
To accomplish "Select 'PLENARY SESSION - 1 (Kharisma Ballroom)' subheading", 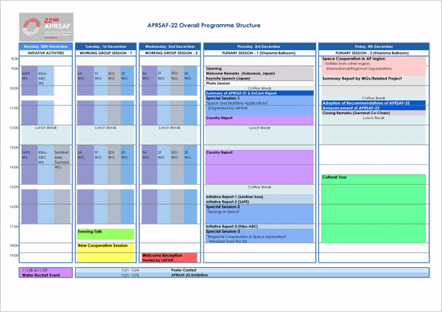I will (x=259, y=53).
